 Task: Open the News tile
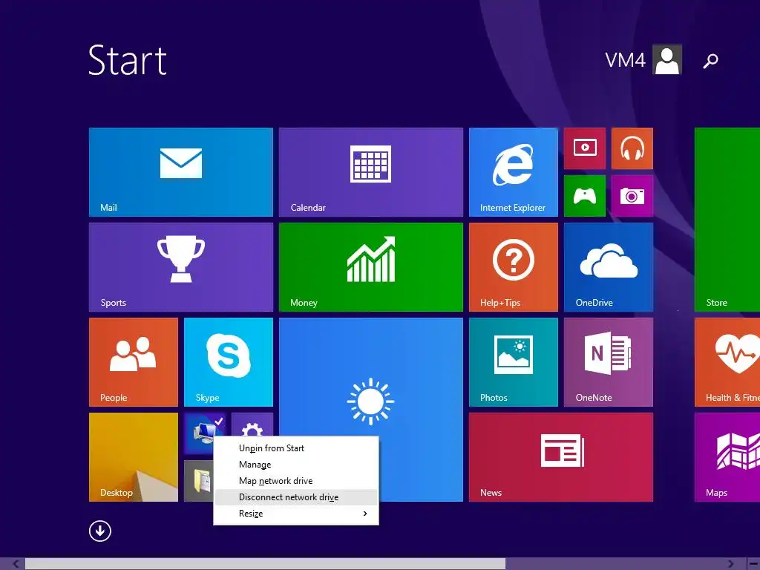click(561, 457)
